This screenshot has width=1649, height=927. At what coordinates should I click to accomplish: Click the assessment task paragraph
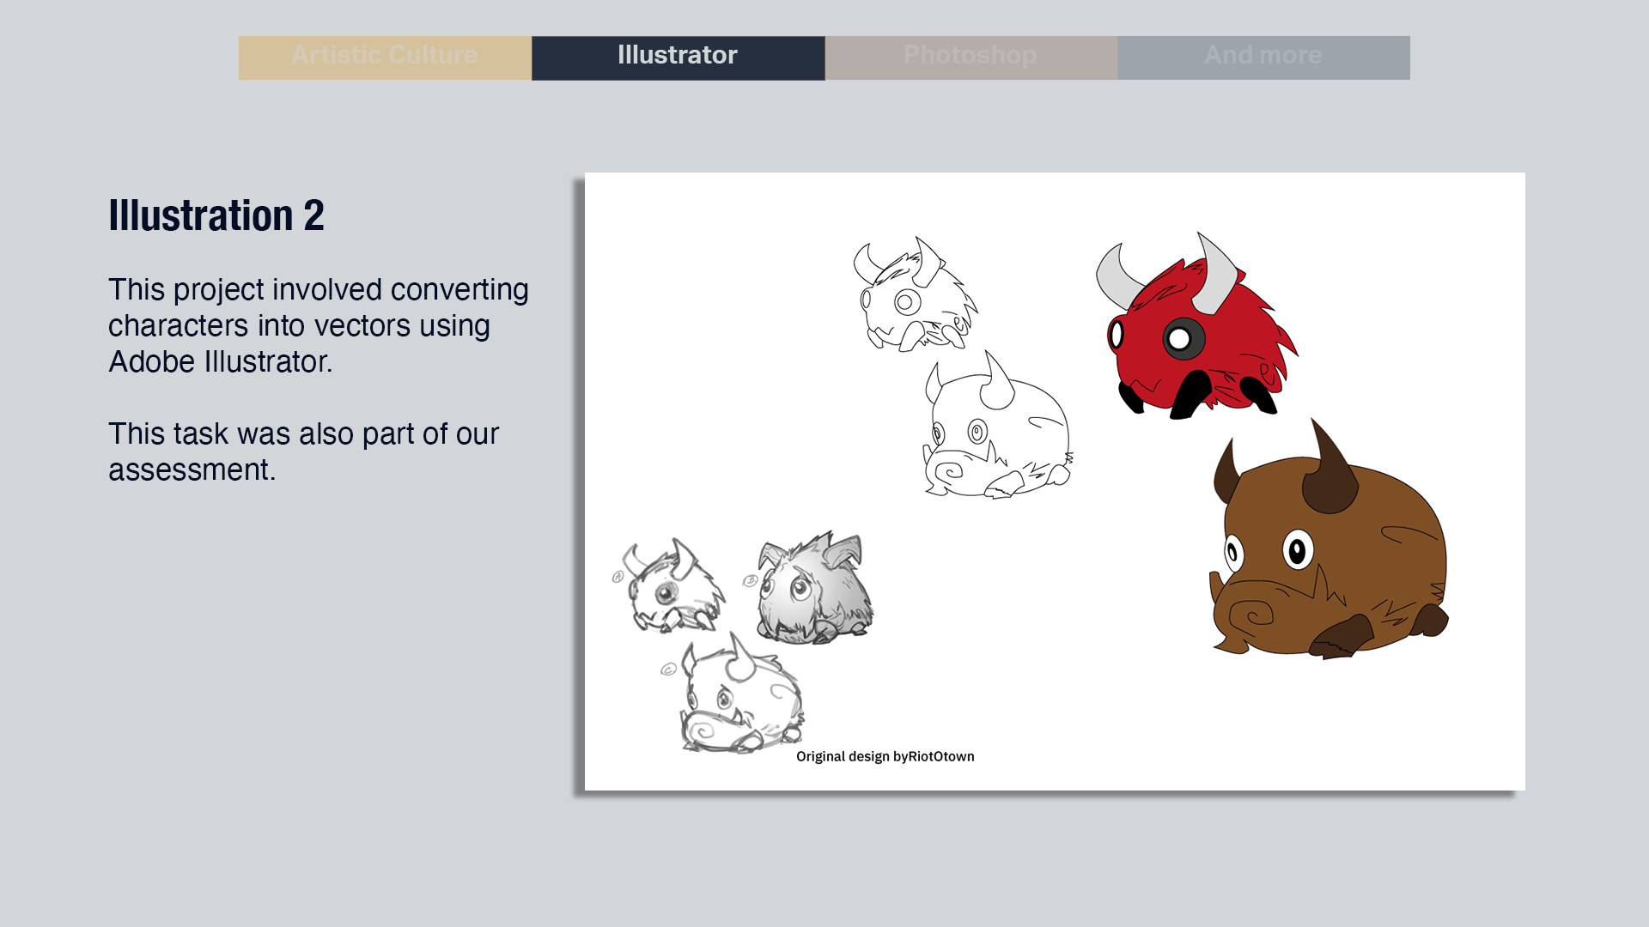(x=302, y=451)
